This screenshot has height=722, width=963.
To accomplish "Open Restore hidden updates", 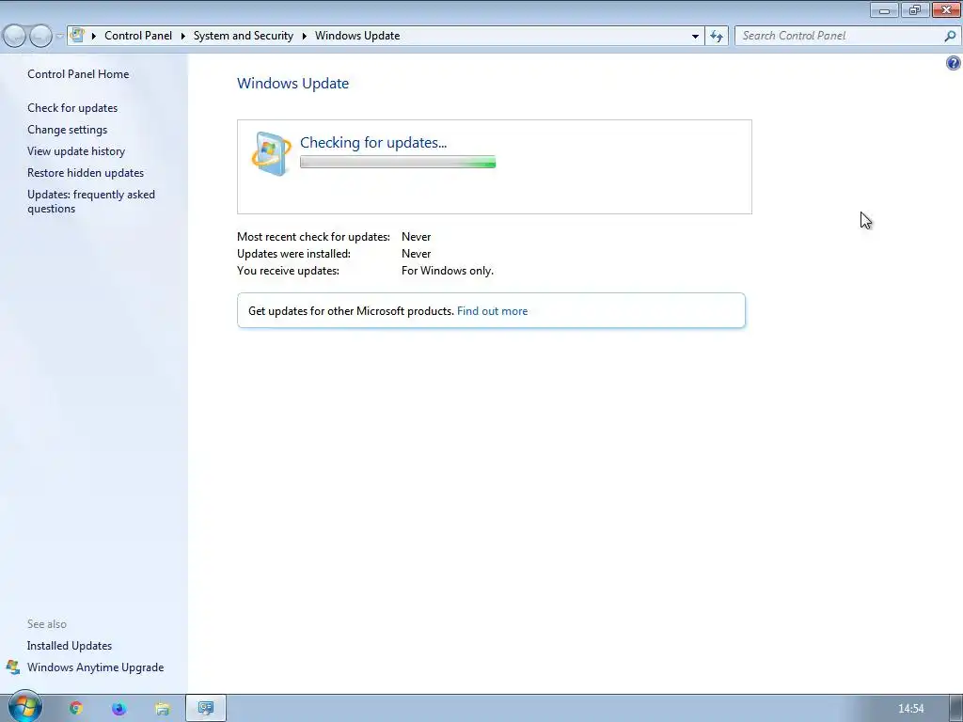I will pos(86,173).
